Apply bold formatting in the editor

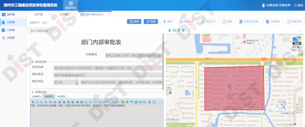33,102
